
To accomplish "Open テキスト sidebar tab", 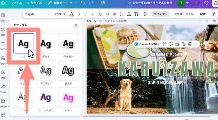I will pos(3,46).
